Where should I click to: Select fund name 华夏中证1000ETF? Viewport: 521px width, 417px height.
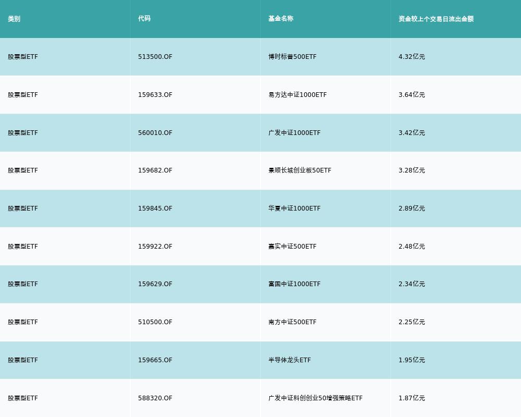tap(294, 208)
